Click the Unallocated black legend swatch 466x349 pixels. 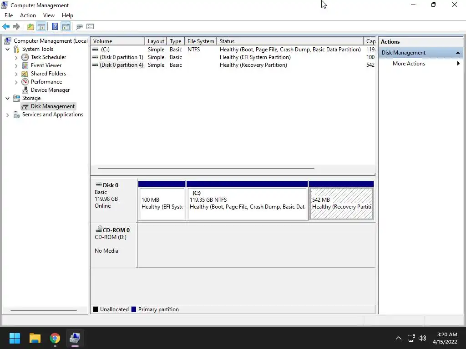pos(96,309)
